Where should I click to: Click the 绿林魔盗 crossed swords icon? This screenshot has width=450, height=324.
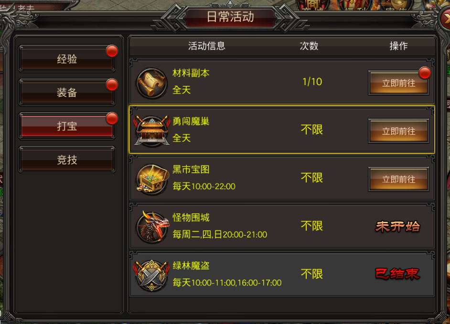[152, 275]
